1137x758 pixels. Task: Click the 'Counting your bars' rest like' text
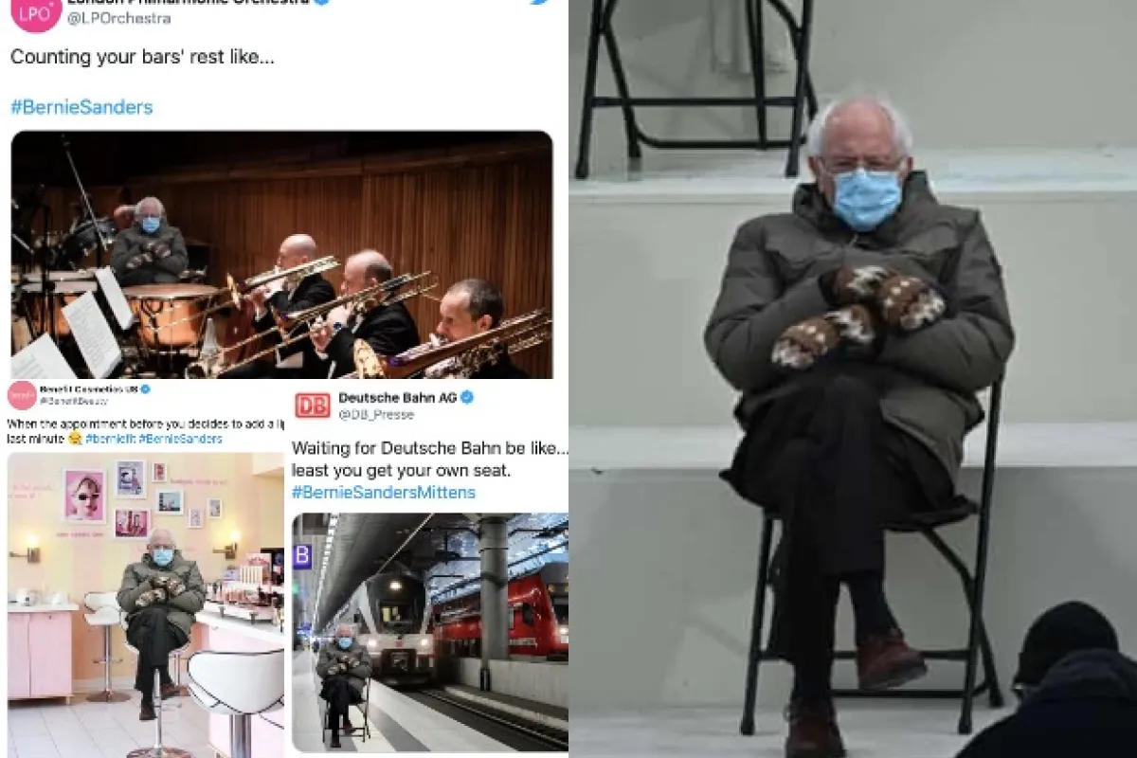pos(142,57)
